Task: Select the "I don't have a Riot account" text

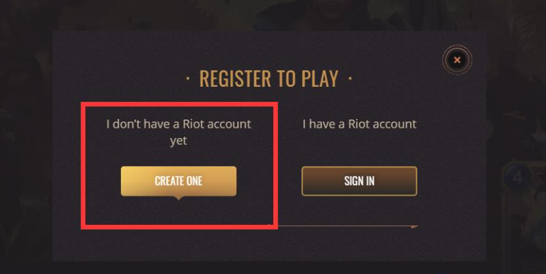Action: pyautogui.click(x=178, y=124)
